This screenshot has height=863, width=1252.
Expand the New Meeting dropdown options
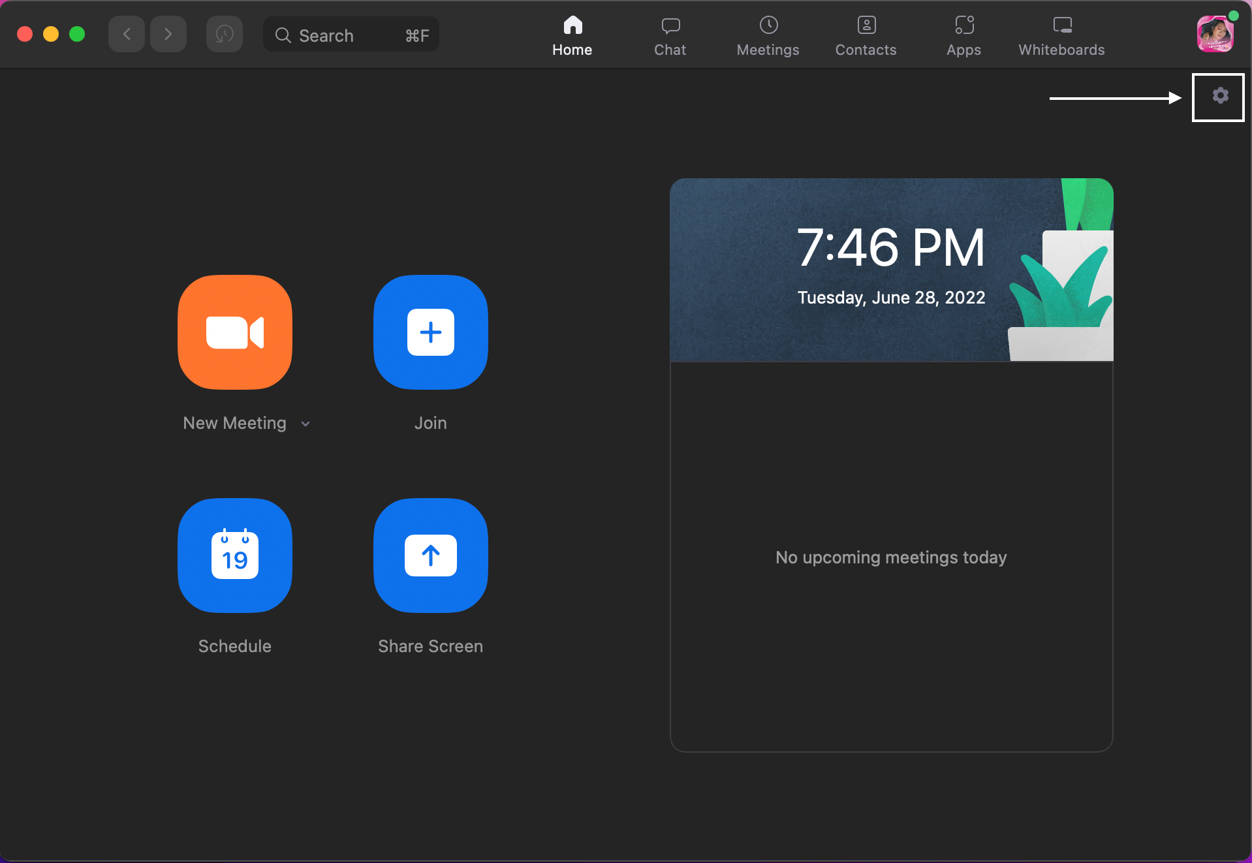point(305,423)
